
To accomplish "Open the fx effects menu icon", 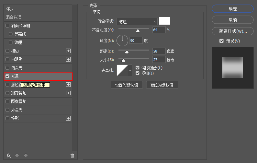I will 9,156.
